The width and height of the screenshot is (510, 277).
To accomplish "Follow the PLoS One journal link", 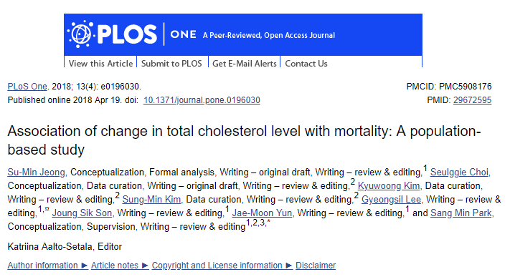I will (28, 87).
